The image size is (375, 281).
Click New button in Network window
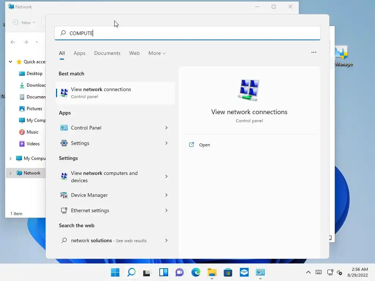coord(24,22)
